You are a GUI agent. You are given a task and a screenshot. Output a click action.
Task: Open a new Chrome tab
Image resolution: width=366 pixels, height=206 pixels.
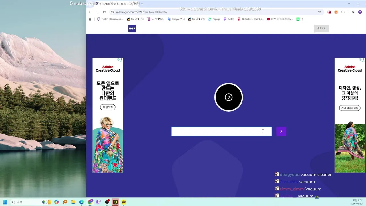[x=142, y=4]
